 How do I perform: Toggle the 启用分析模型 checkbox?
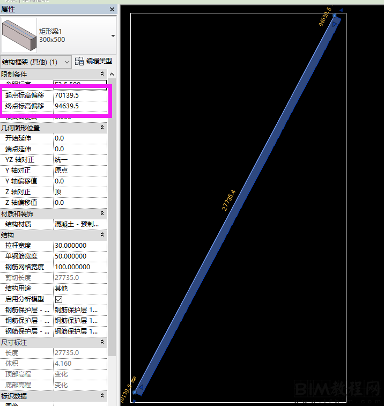click(x=58, y=299)
